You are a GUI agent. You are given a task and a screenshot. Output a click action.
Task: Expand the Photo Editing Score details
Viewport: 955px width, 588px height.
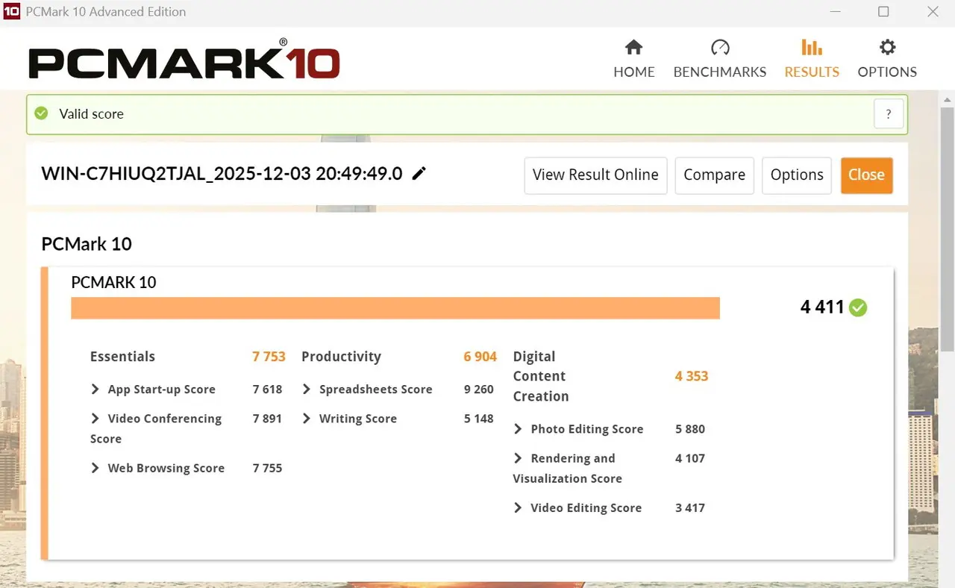coord(518,428)
